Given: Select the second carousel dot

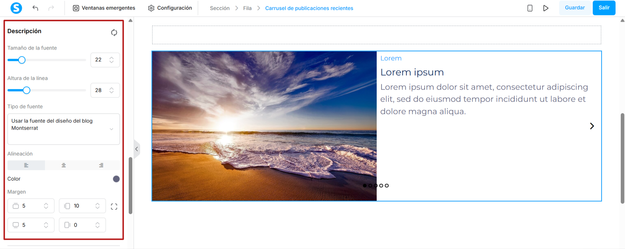Looking at the screenshot, I should tap(370, 186).
